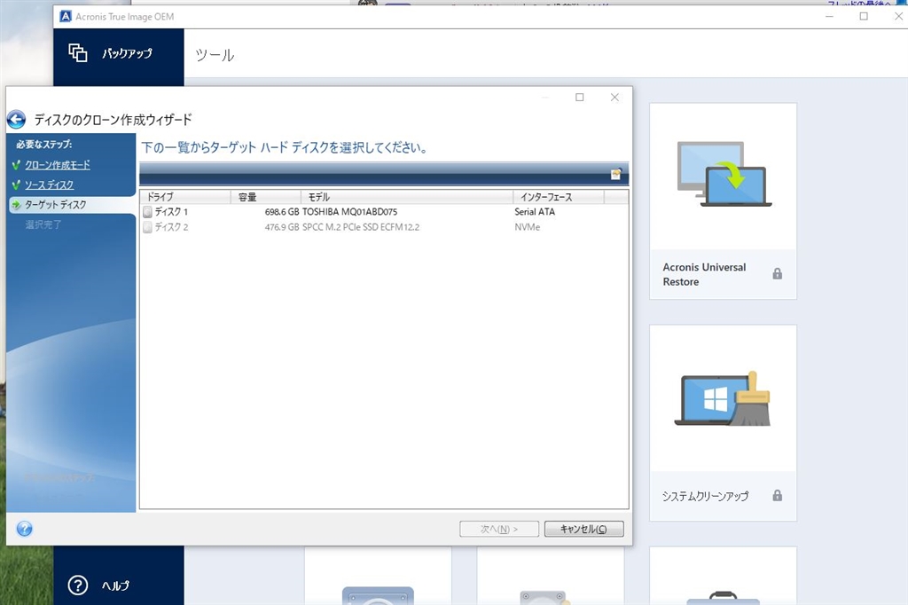Click lock icon on システムクリーンアップ
The image size is (908, 605).
pyautogui.click(x=777, y=496)
